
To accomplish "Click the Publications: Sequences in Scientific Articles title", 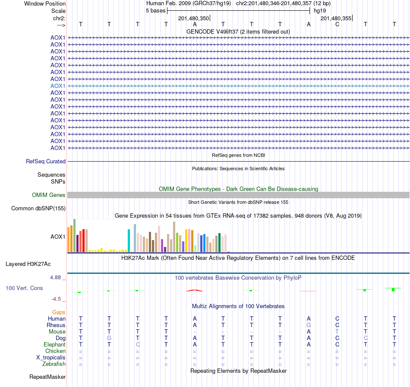I will point(238,169).
